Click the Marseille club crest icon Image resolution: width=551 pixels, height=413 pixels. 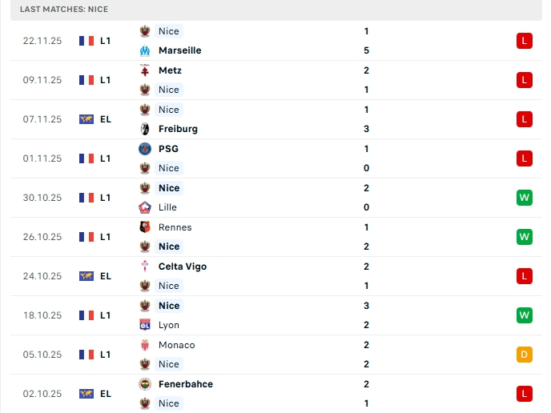click(x=145, y=50)
